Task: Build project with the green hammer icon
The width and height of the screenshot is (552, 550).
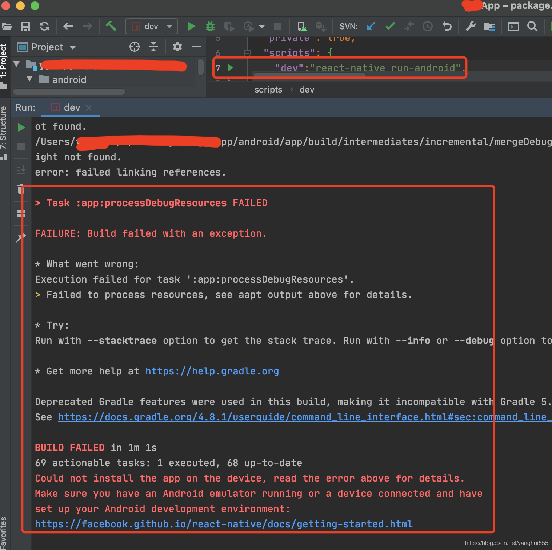Action: tap(111, 26)
